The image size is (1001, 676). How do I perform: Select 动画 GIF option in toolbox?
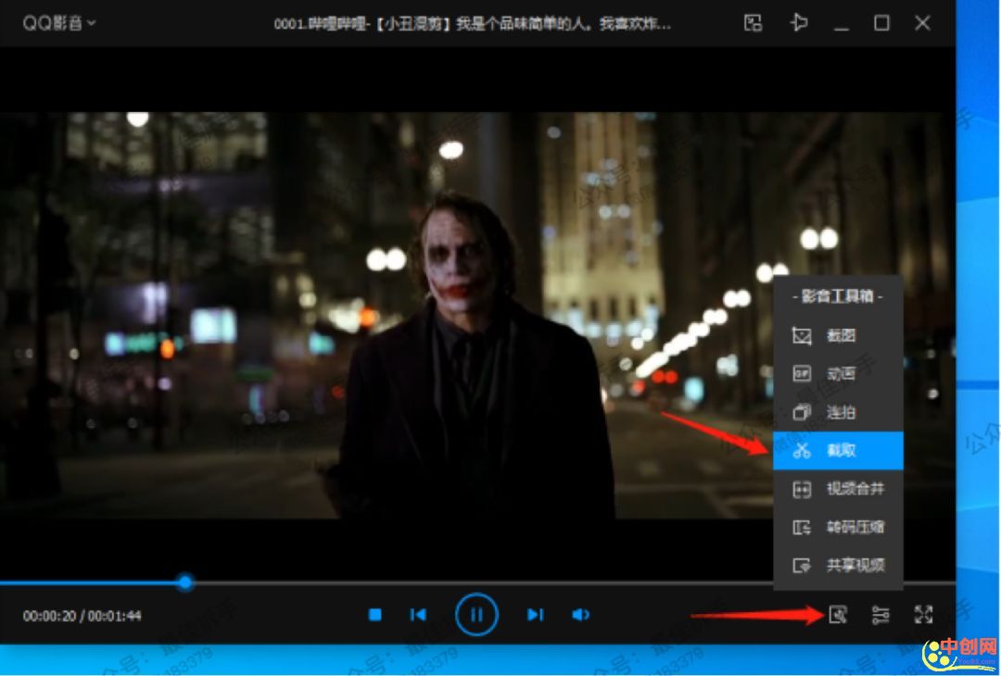838,374
